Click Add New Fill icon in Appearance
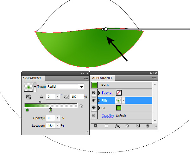Image resolution: width=190 pixels, height=160 pixels. [106, 126]
